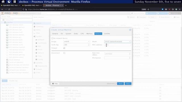Enable the Disconnect checkbox
Screen dimensions: 182x102
[x=64, y=53]
